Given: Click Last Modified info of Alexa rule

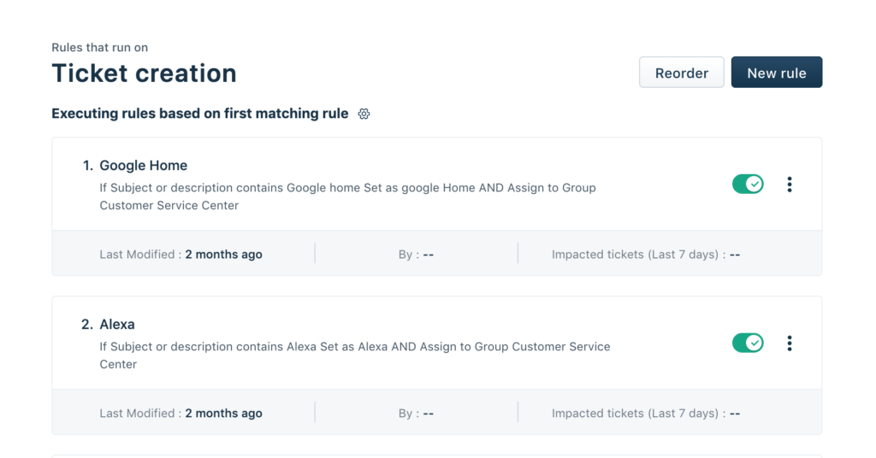Looking at the screenshot, I should [181, 414].
